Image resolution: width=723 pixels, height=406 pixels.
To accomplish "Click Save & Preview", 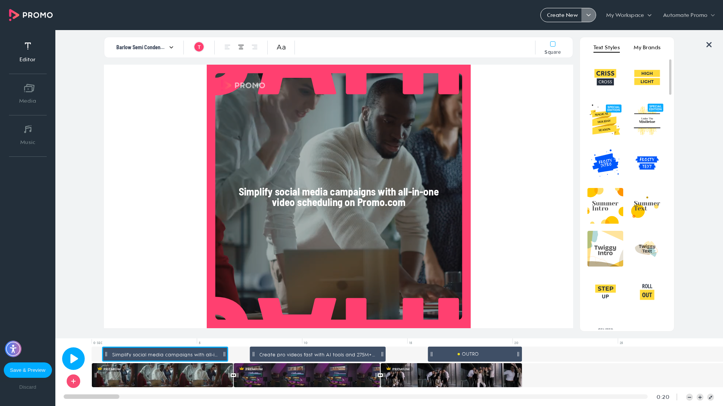I will [28, 370].
